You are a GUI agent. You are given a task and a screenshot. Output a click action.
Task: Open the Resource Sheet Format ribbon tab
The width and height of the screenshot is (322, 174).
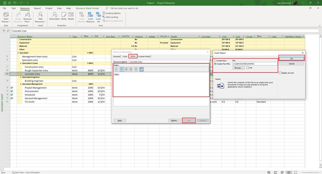tap(87, 8)
